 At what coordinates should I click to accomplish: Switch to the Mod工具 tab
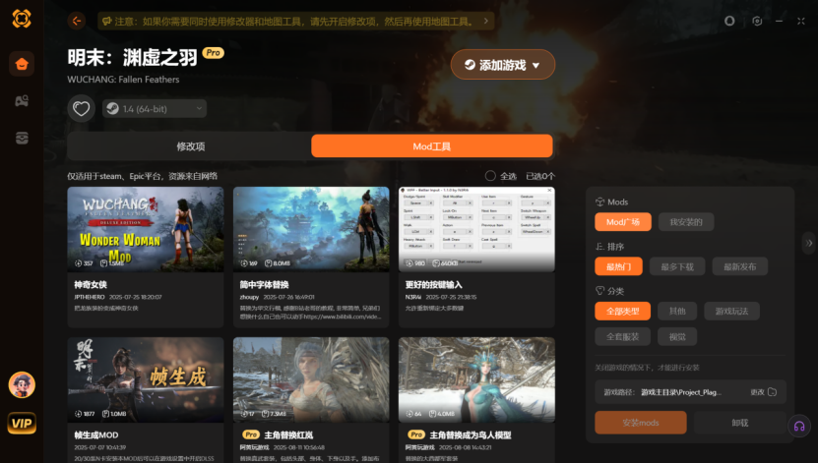[431, 146]
